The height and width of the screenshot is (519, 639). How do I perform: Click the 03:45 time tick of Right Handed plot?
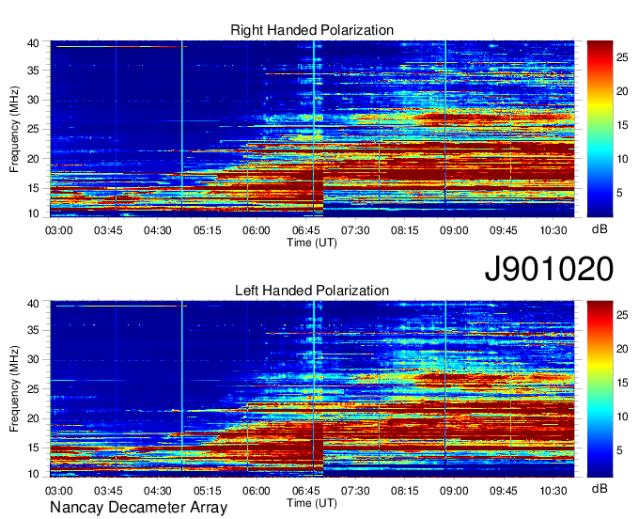coord(108,230)
